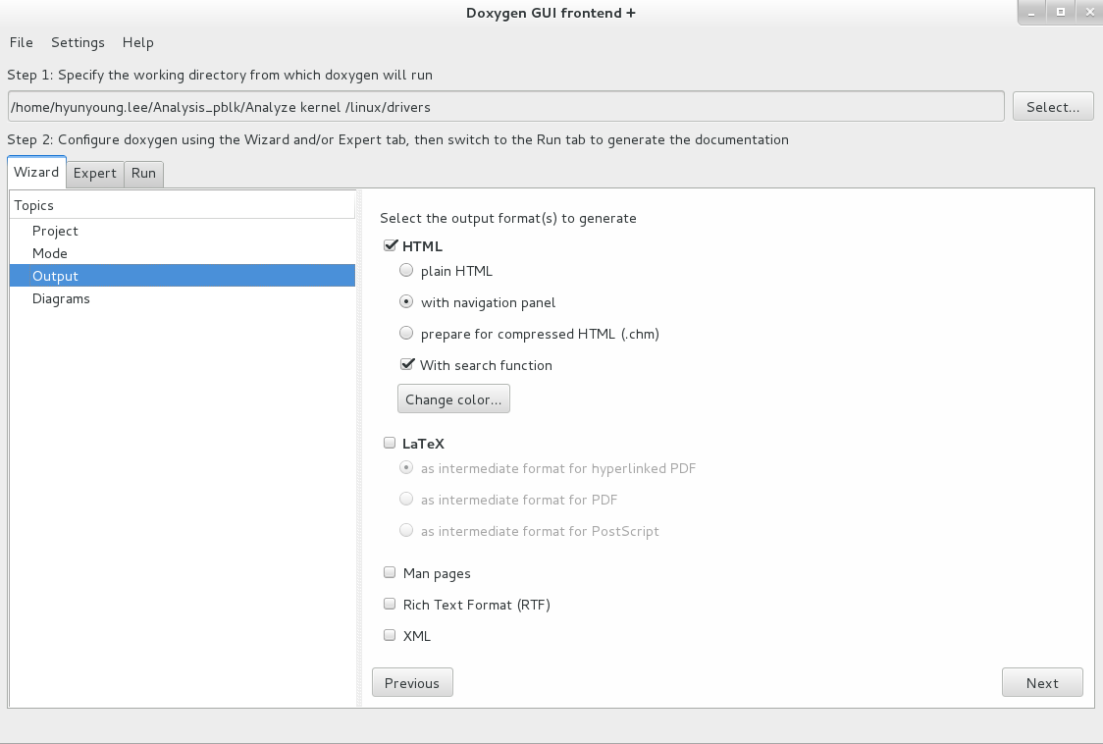Open the Settings menu
Screen dimensions: 1103x744
tap(78, 43)
